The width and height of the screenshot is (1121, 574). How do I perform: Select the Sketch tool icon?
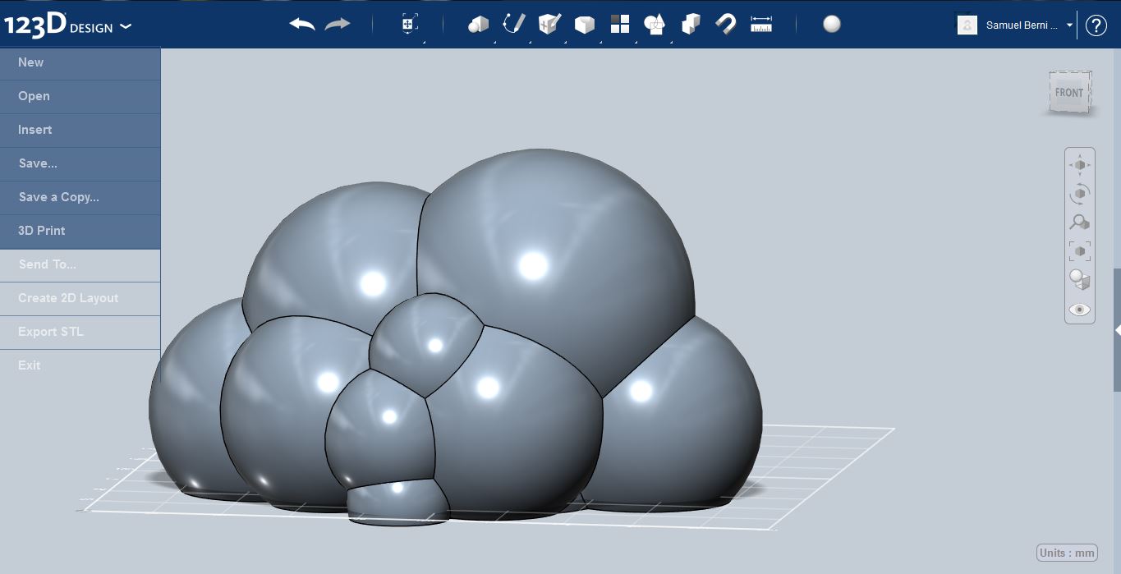(513, 24)
